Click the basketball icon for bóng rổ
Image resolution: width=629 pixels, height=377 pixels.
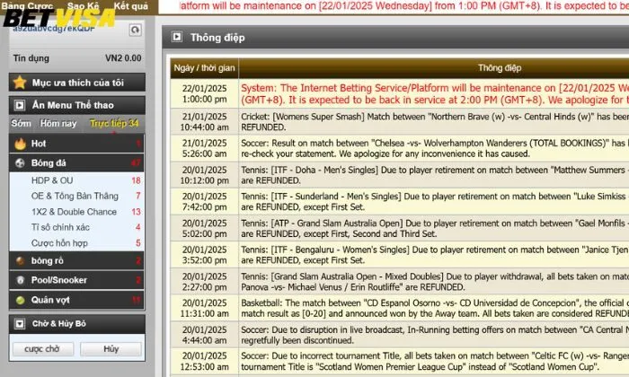21,260
